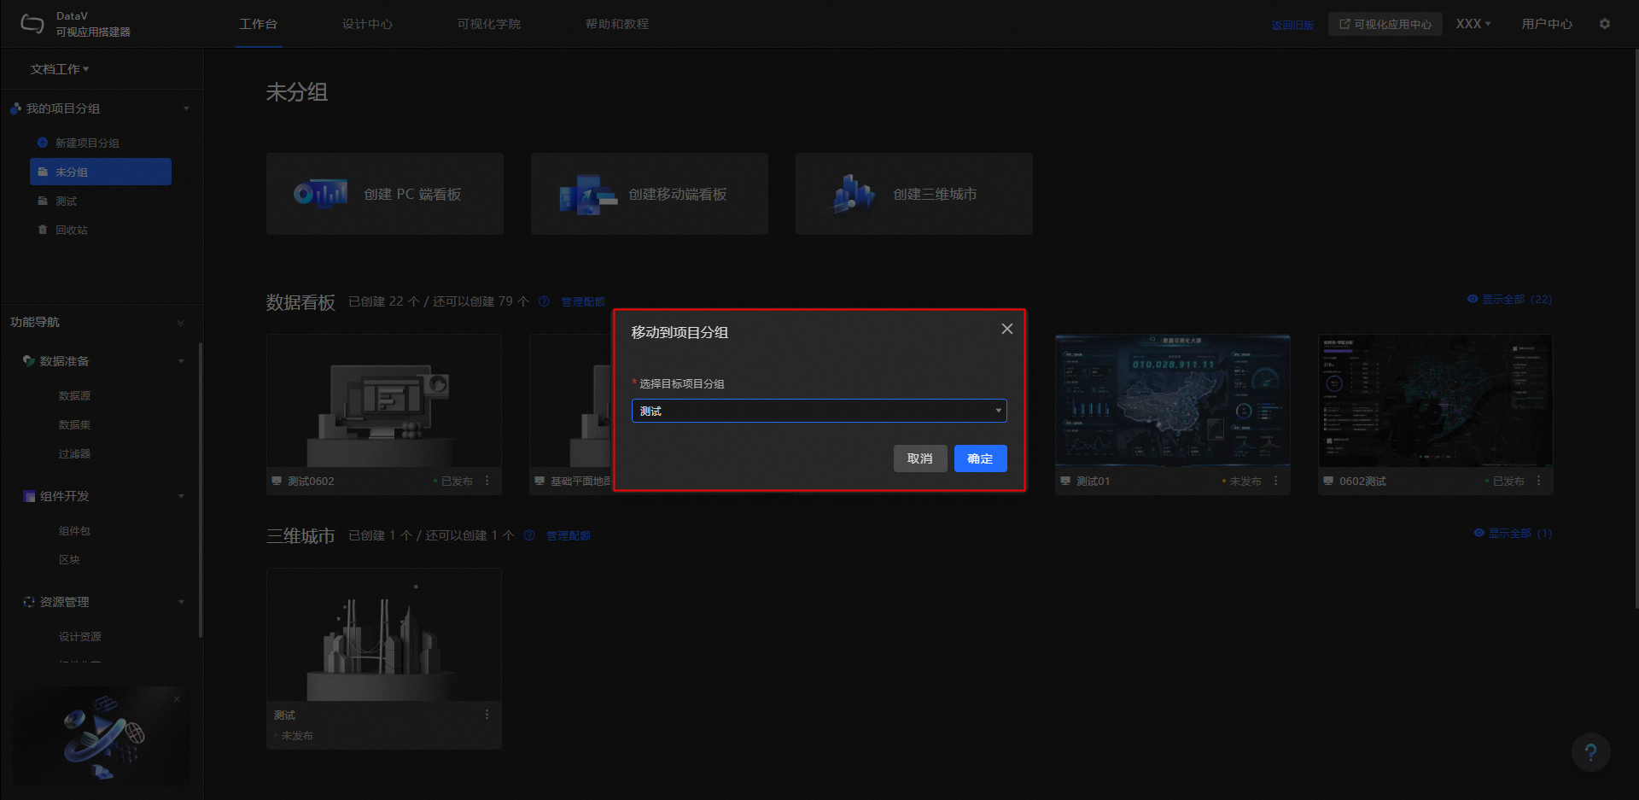Click the 创建 PC 端看板 chart icon
Image resolution: width=1639 pixels, height=800 pixels.
(321, 194)
